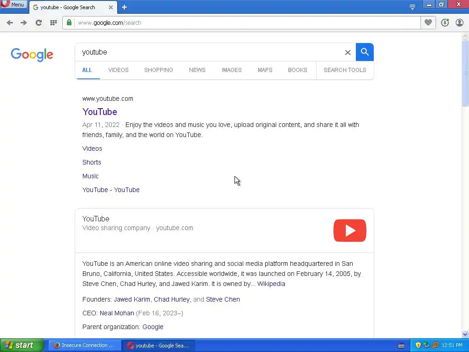Viewport: 469px width, 352px height.
Task: Minimize the Opera window
Action: [429, 5]
